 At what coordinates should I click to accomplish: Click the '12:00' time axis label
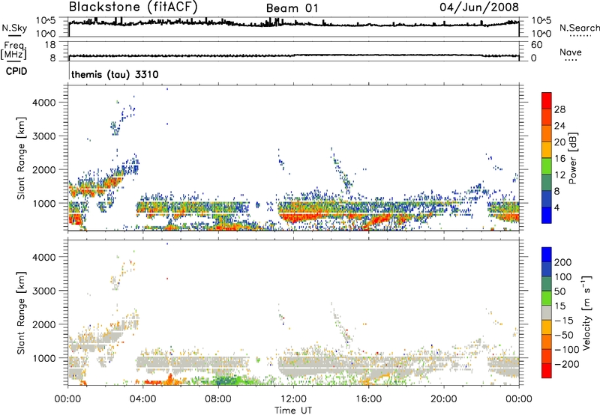click(293, 399)
